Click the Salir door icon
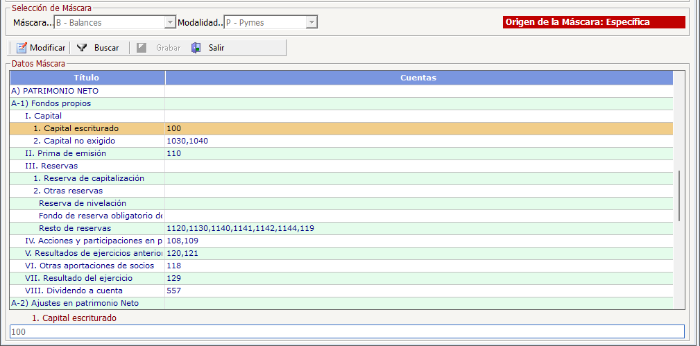The image size is (700, 346). click(x=196, y=48)
